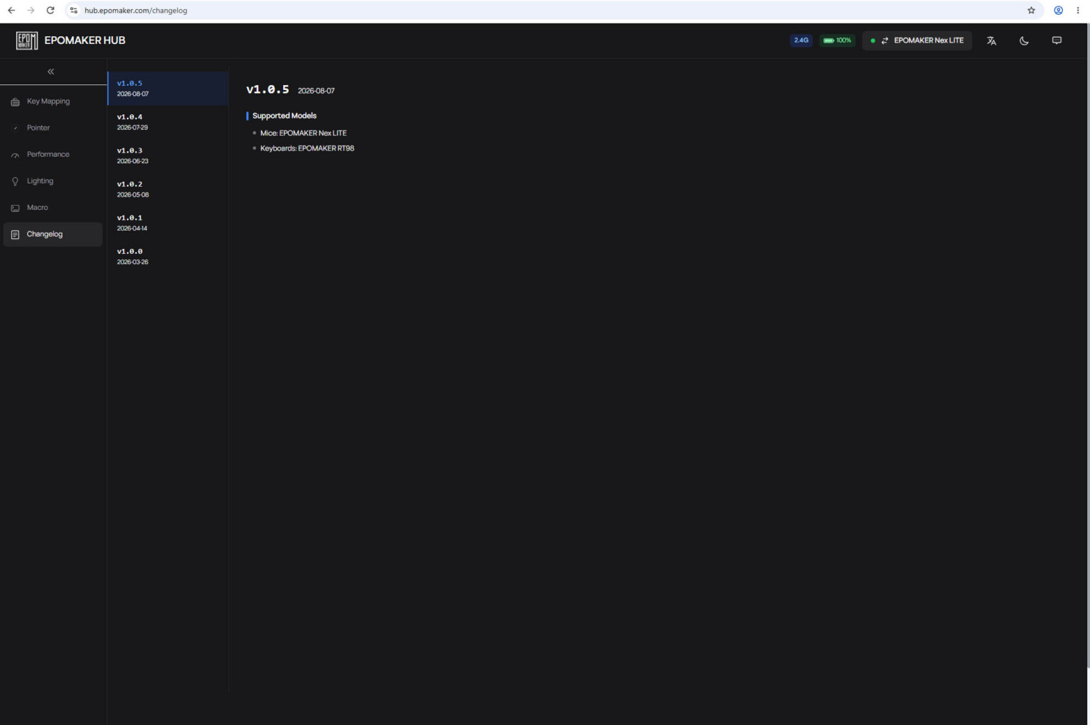The image size is (1090, 725).
Task: Select the Changelog menu item
Action: [53, 234]
